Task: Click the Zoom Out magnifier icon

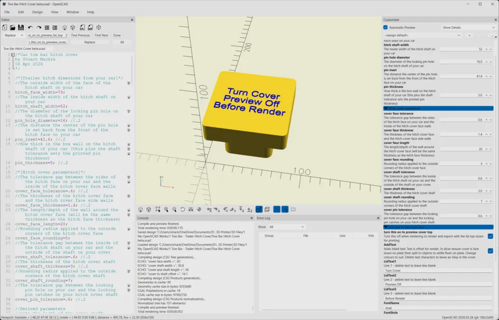Action: click(174, 209)
